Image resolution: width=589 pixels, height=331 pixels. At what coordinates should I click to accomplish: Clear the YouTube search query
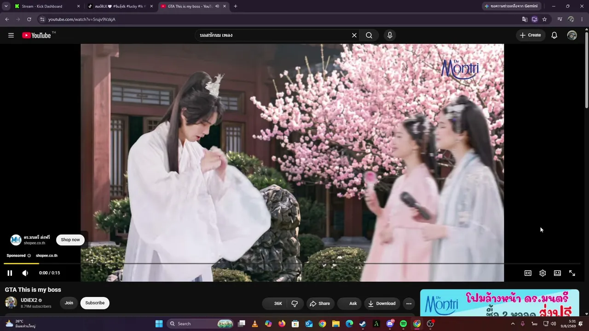pyautogui.click(x=354, y=35)
